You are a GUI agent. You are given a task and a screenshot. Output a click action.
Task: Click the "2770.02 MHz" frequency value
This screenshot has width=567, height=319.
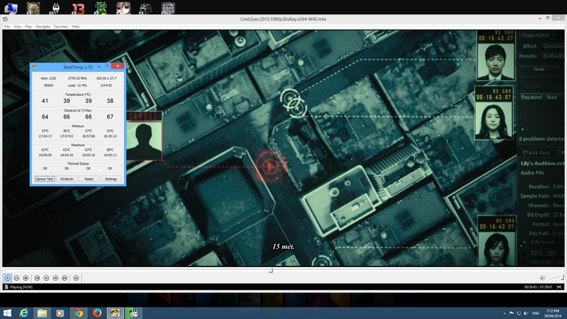78,78
